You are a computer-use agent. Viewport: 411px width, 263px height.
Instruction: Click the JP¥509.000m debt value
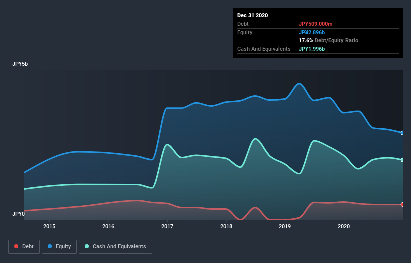[x=315, y=24]
